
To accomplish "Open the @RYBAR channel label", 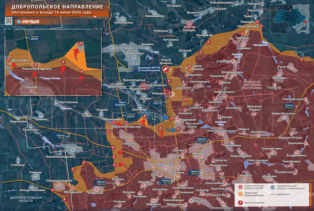I will point(30,22).
